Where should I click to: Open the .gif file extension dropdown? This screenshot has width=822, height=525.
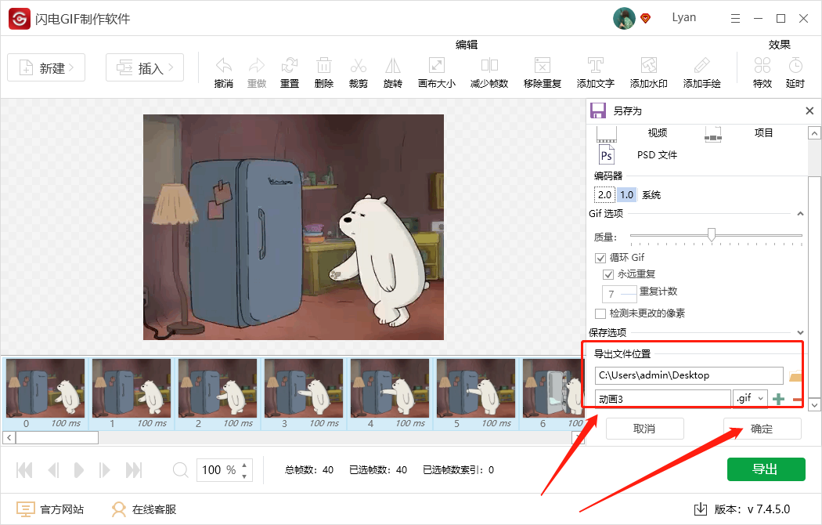click(x=750, y=399)
